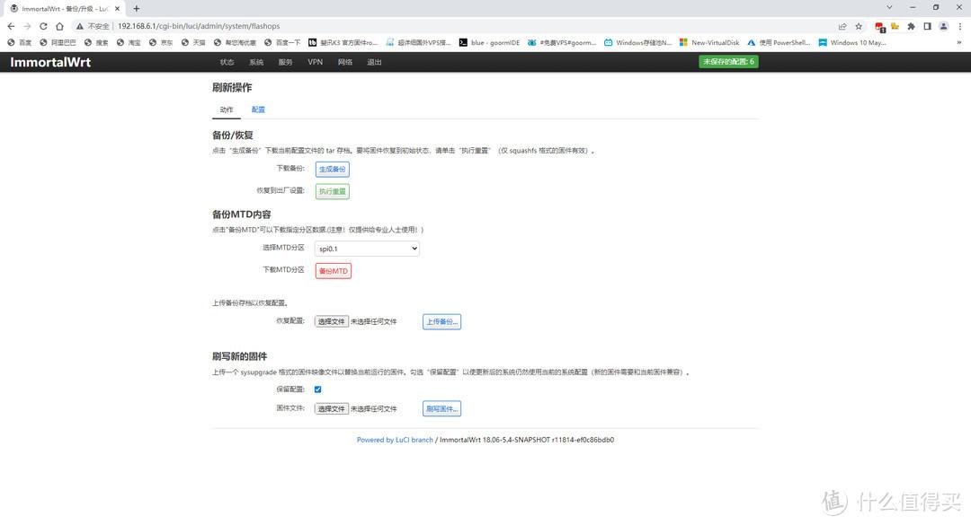Open the 网络 navigation menu
This screenshot has width=971, height=525.
(x=345, y=62)
